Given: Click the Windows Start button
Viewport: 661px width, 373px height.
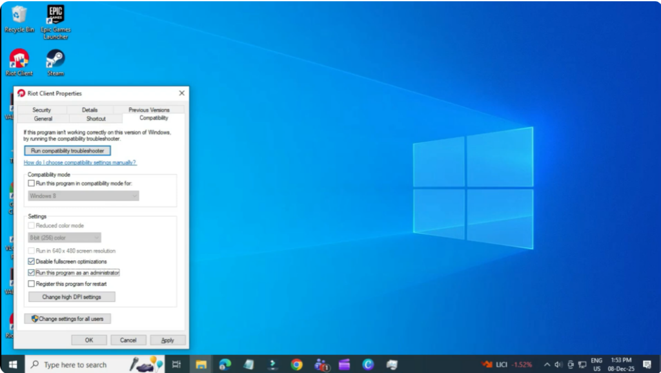Looking at the screenshot, I should point(12,364).
